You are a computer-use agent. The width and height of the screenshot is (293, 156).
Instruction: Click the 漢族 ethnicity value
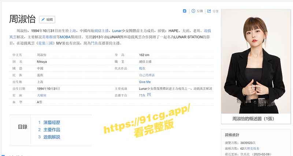click(x=40, y=75)
